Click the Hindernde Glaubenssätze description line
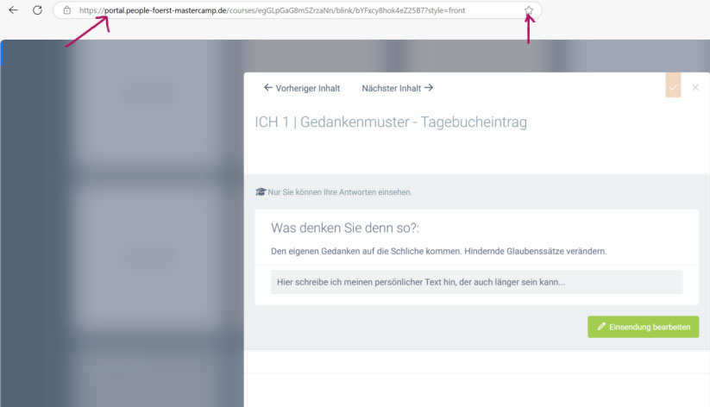This screenshot has height=407, width=710. click(439, 251)
